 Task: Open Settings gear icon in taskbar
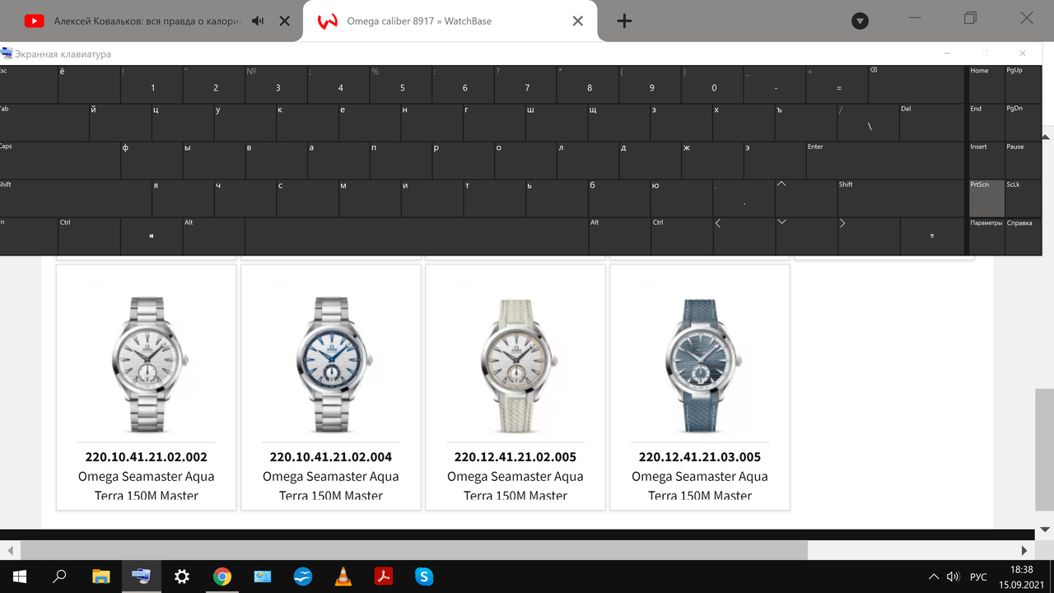182,577
